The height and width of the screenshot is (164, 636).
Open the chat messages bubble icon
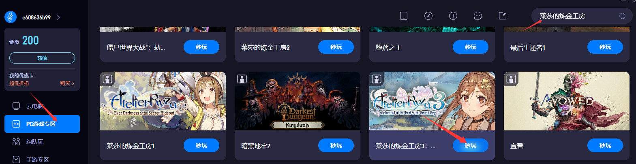478,16
